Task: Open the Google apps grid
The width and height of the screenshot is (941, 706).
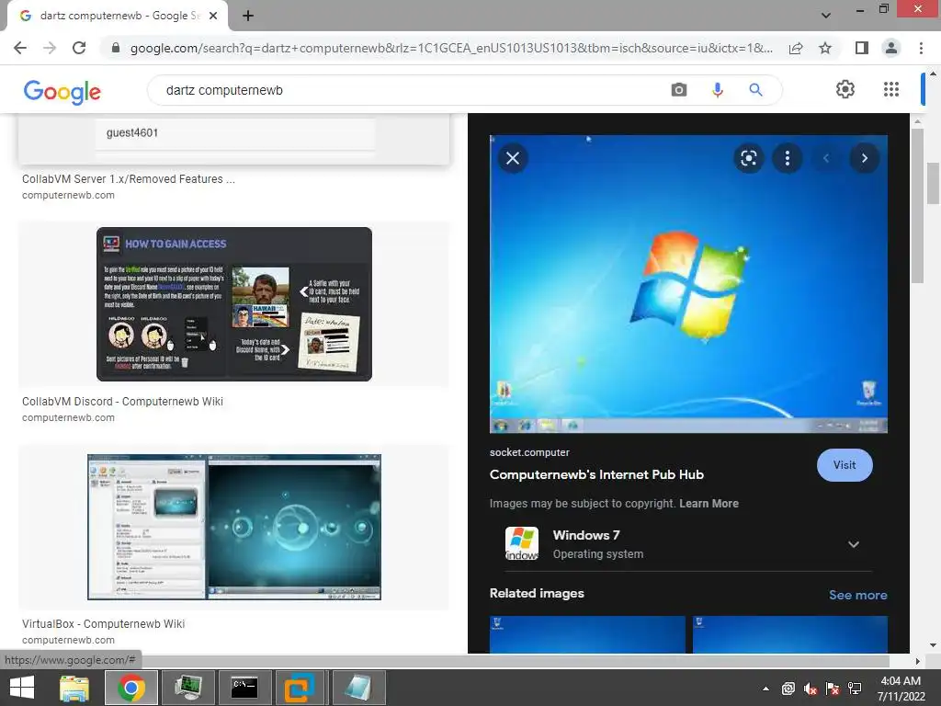Action: [x=891, y=89]
